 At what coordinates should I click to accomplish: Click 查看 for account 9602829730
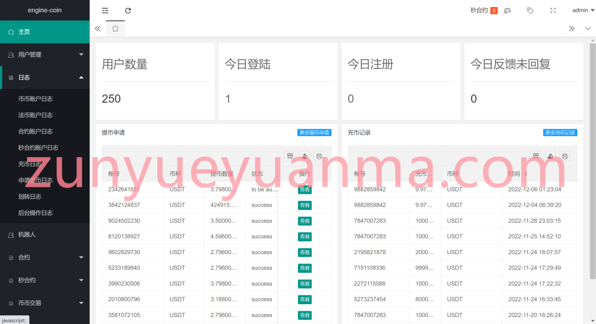(305, 252)
